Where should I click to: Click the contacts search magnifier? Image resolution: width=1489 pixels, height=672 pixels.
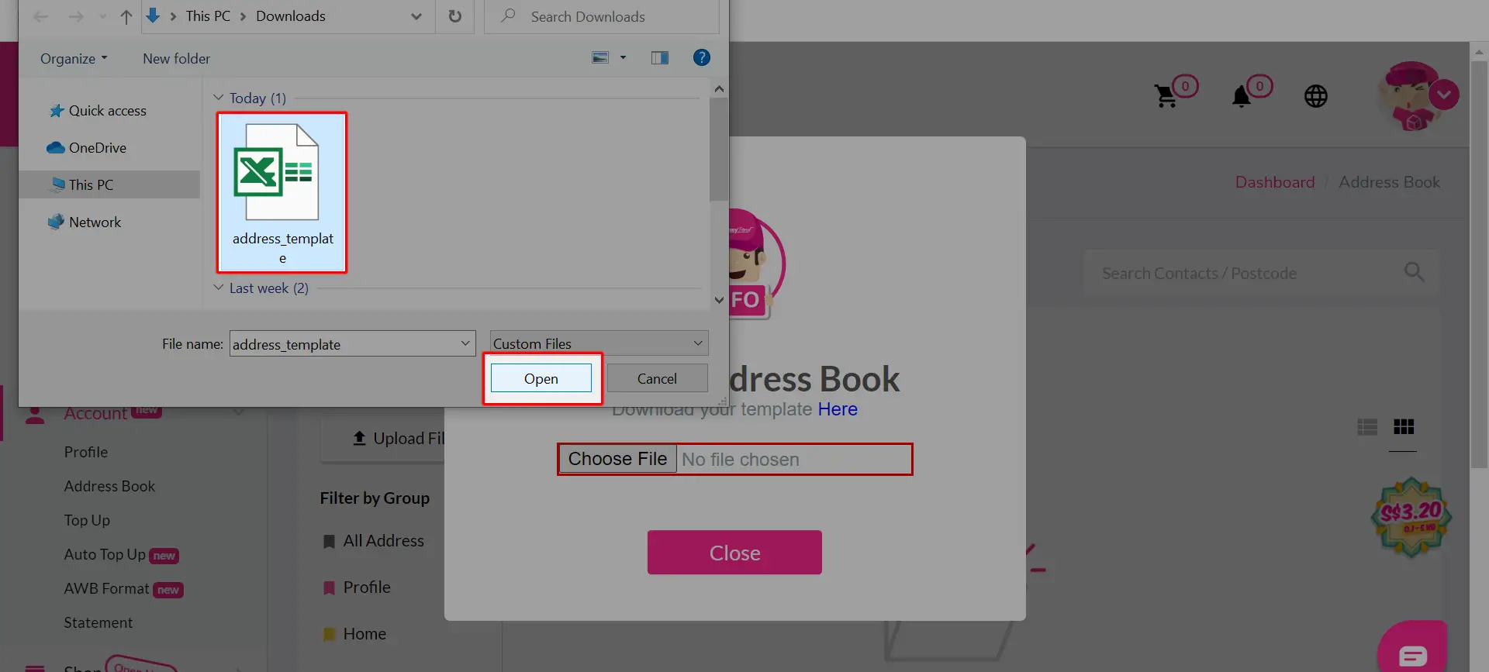(1415, 272)
